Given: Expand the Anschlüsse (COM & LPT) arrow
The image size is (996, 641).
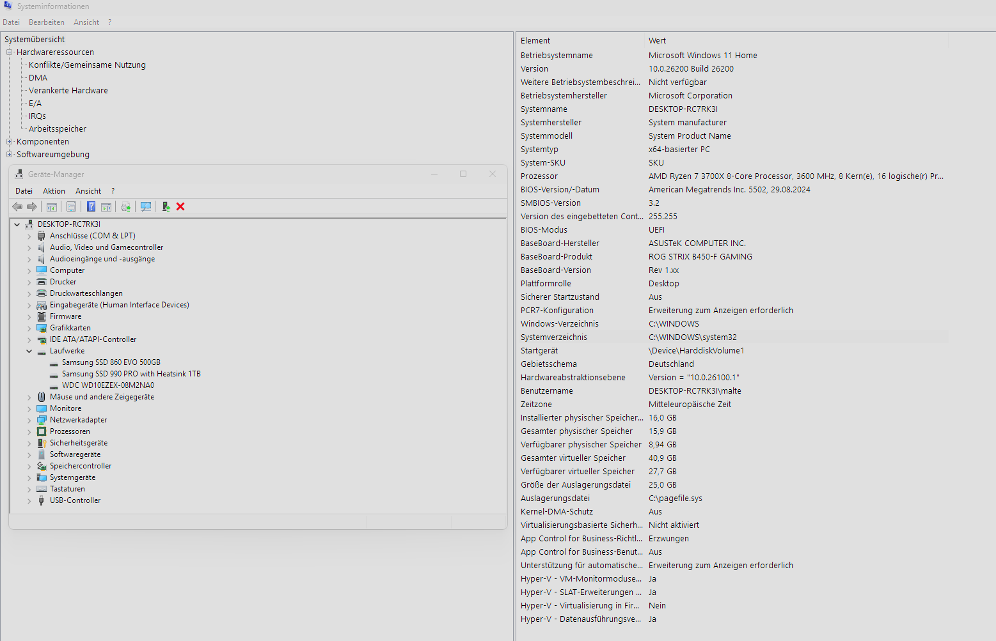Looking at the screenshot, I should click(29, 236).
